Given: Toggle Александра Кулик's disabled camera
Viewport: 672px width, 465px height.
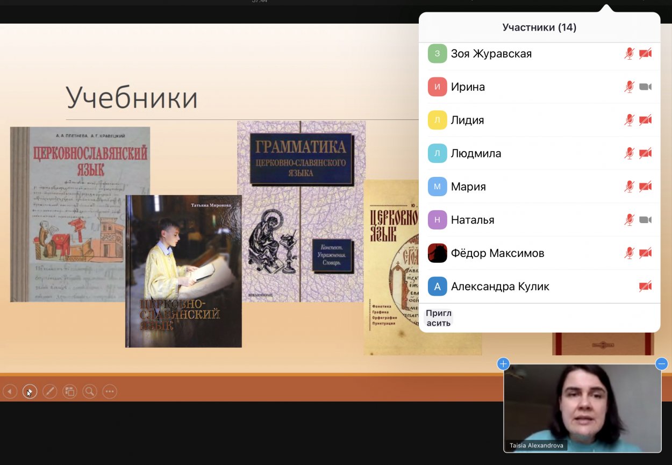Looking at the screenshot, I should click(645, 287).
